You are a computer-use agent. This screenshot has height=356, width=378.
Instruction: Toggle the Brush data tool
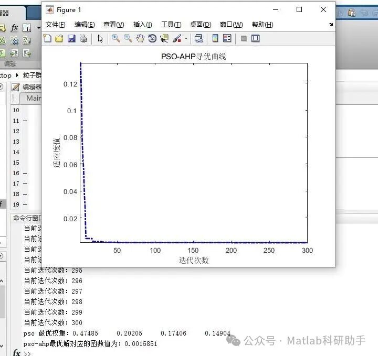click(x=177, y=38)
